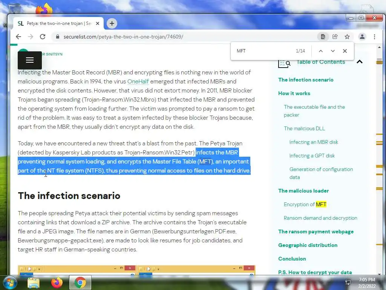Open Chrome three-dot menu
Viewport: 386px width, 290px height.
(x=374, y=37)
